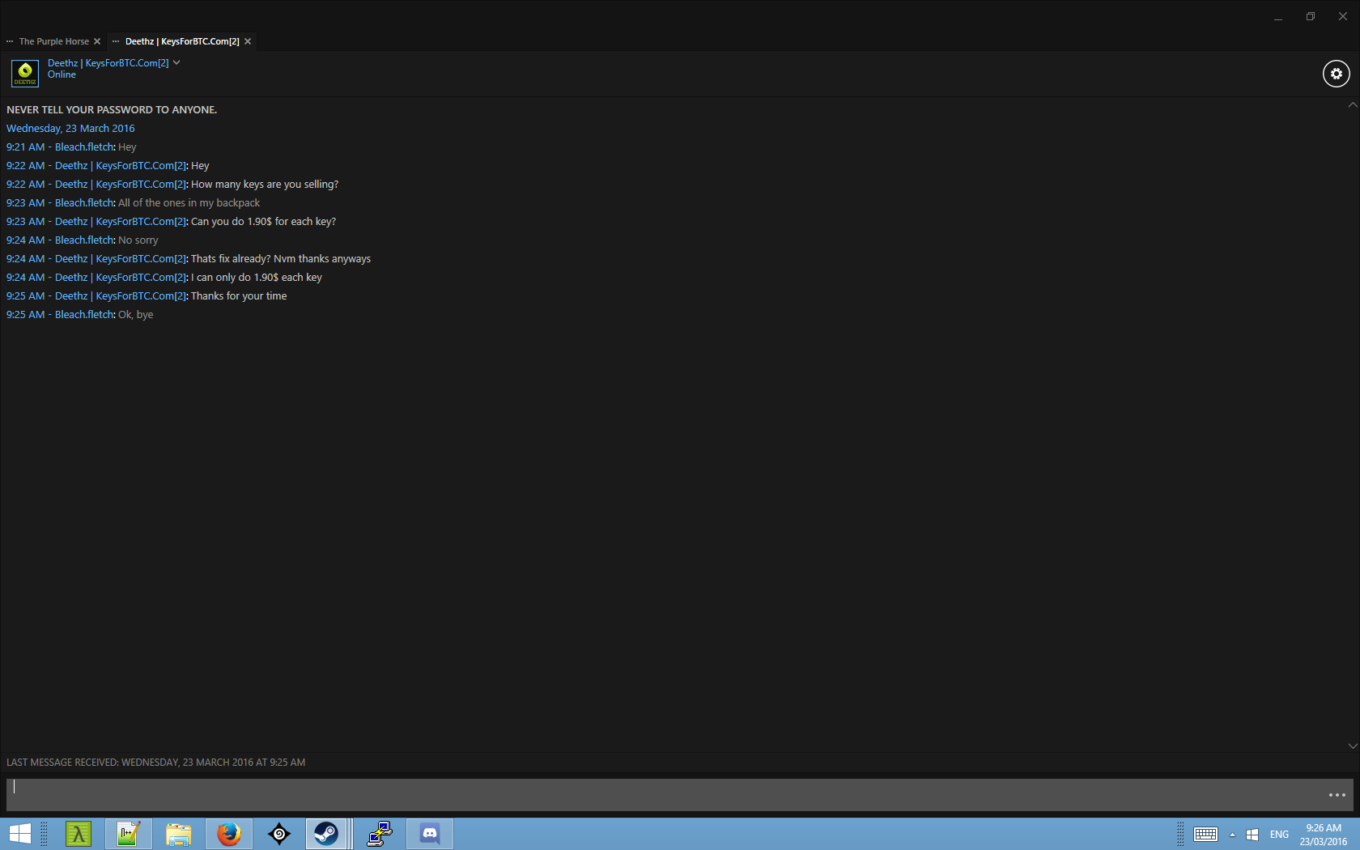
Task: Click Deethz username link in header
Action: pyautogui.click(x=108, y=62)
